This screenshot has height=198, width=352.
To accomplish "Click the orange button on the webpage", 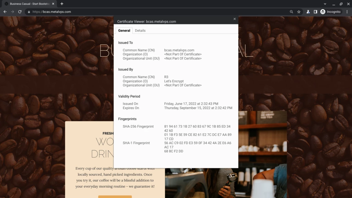I will [115, 197].
